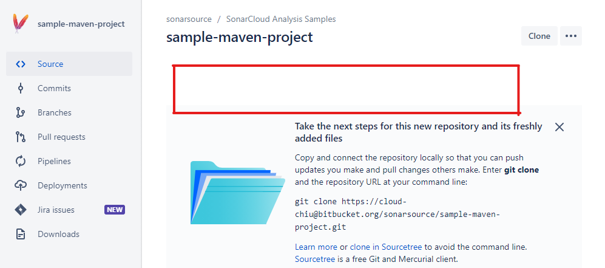605x268 pixels.
Task: Click the folder illustration image
Action: (237, 192)
